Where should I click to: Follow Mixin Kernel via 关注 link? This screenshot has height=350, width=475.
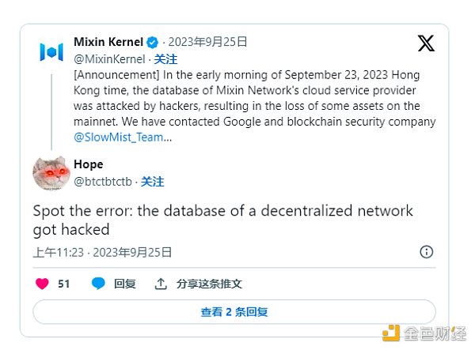point(165,59)
